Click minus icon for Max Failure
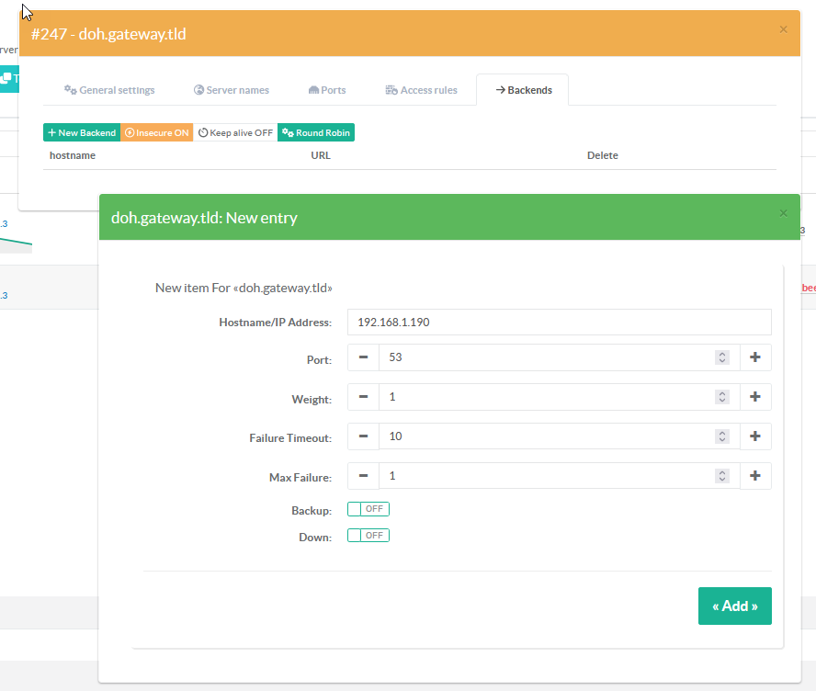816x691 pixels. pos(363,476)
